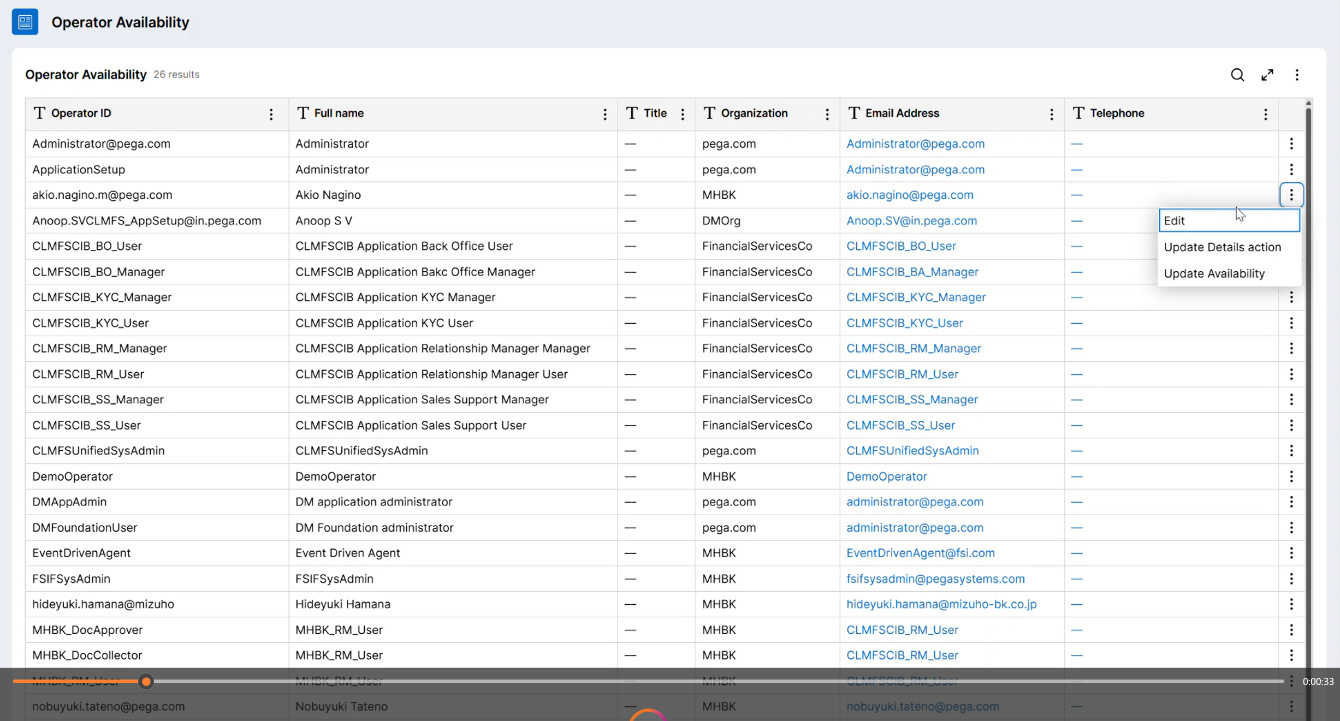Open row actions kebab for Administrator@pega.com

tap(1291, 144)
